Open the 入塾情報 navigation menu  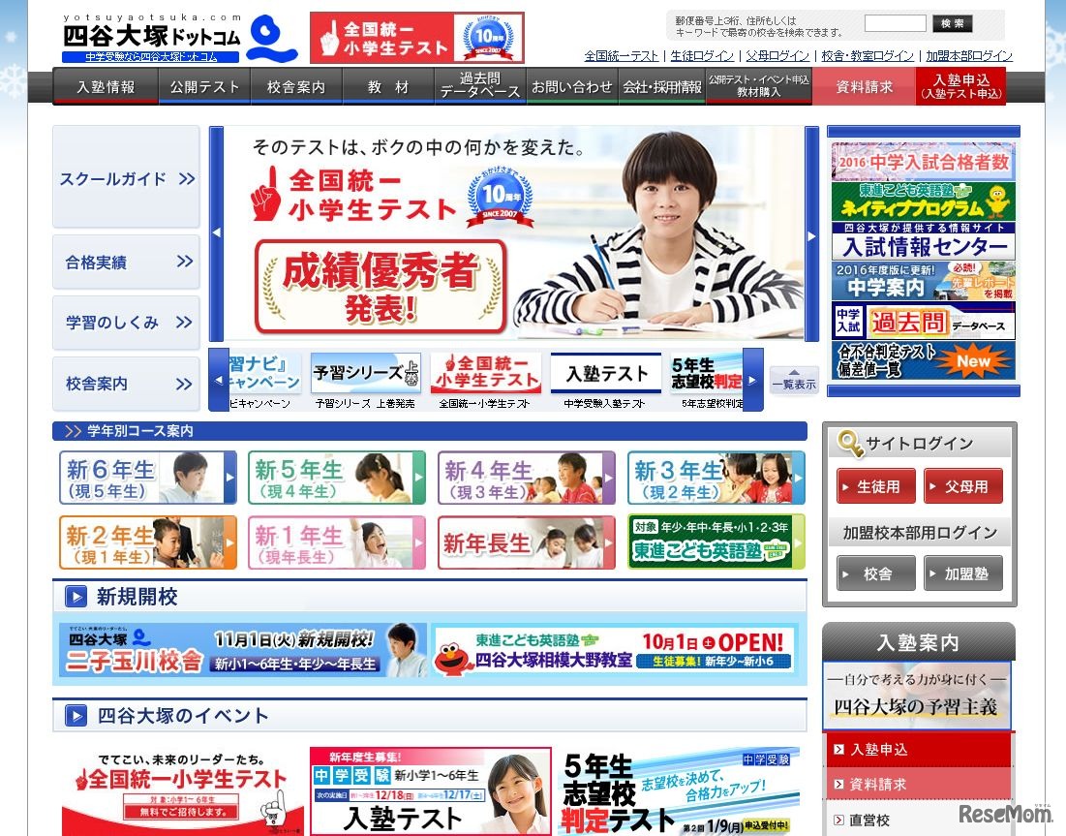pos(107,87)
